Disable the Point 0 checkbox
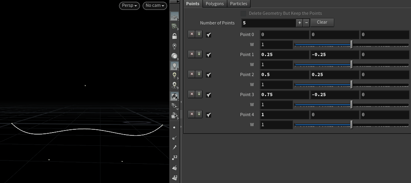Viewport: 411px width, 183px height. coord(209,34)
